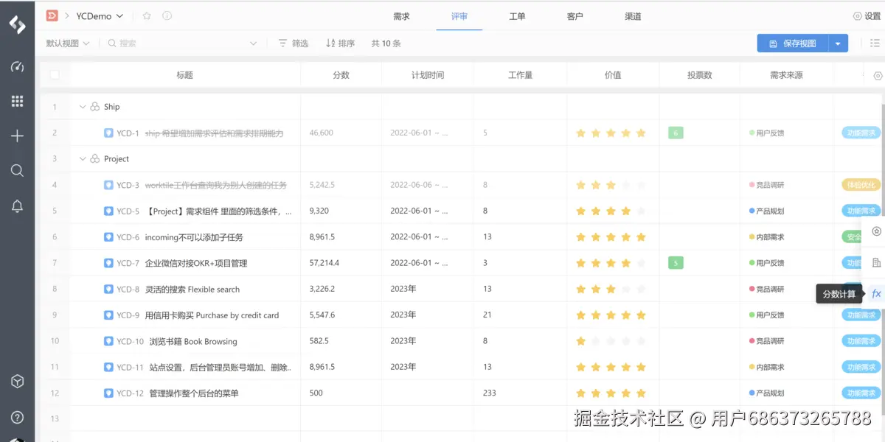Click the 投票数 column header

[x=699, y=75]
